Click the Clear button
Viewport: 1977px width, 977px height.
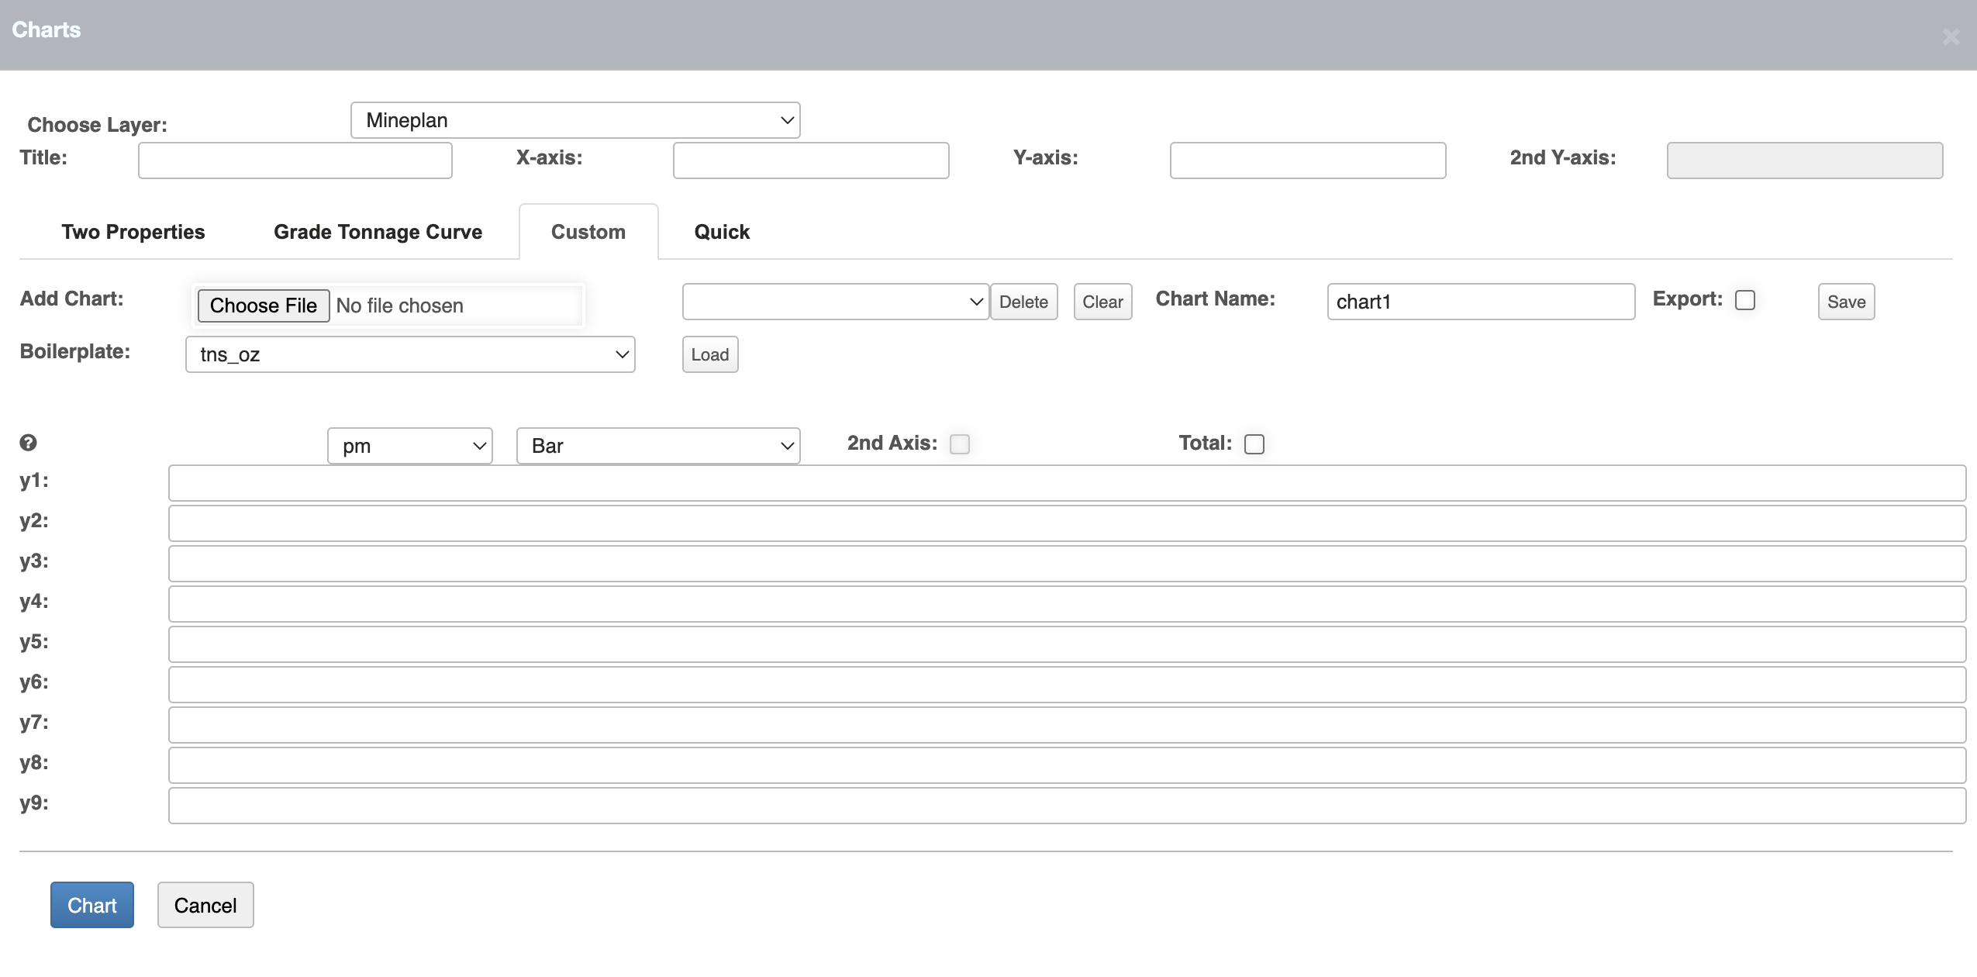point(1102,302)
